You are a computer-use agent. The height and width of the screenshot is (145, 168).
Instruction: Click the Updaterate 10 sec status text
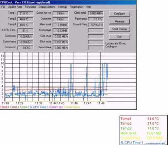click(116, 43)
